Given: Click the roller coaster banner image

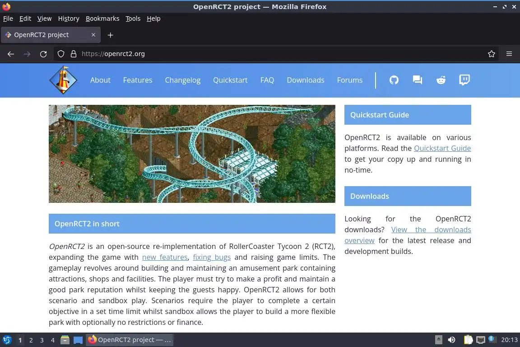Looking at the screenshot, I should (192, 154).
